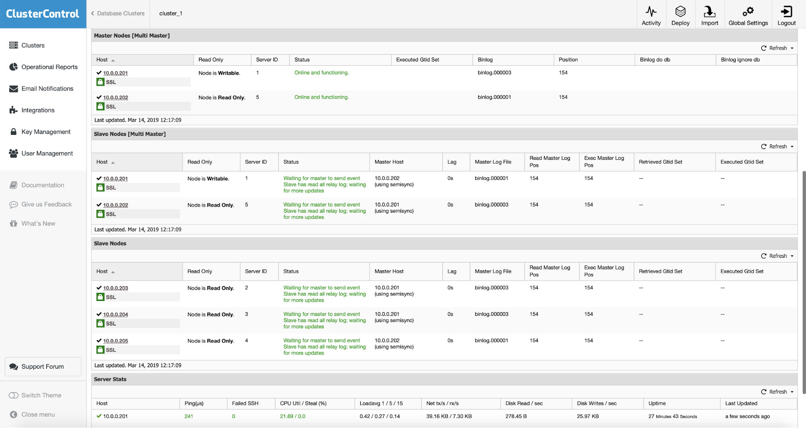Viewport: 806px width, 428px height.
Task: Open Server Stats Refresh dropdown caret
Action: [x=792, y=392]
